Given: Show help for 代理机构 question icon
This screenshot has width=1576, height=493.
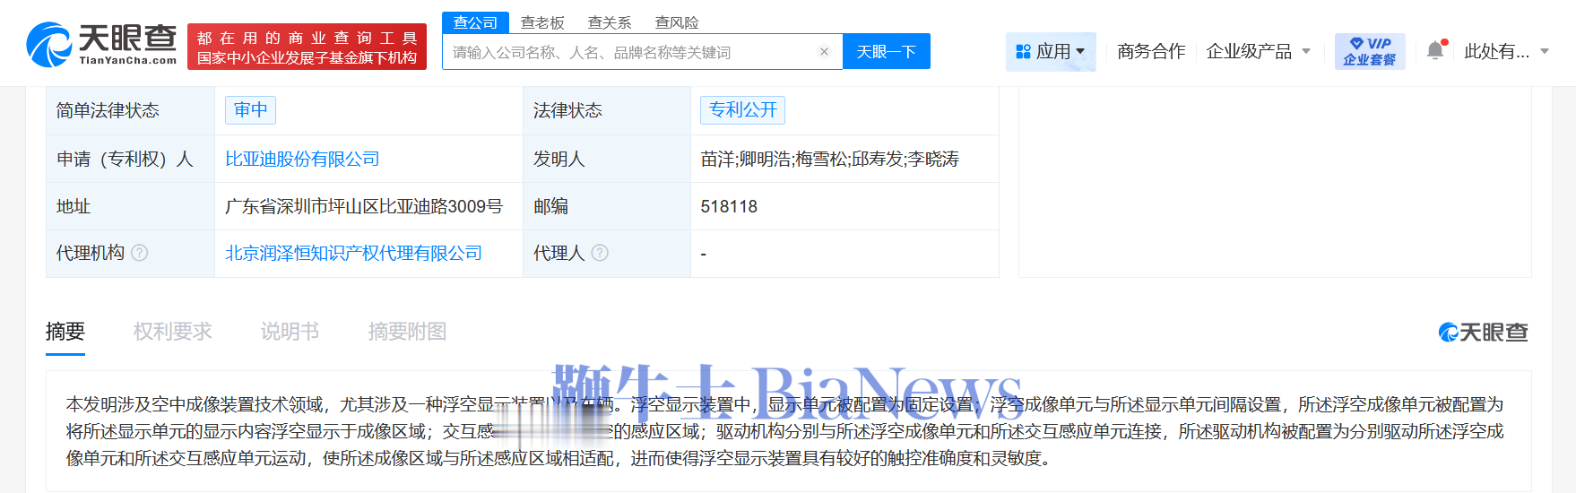Looking at the screenshot, I should point(140,253).
